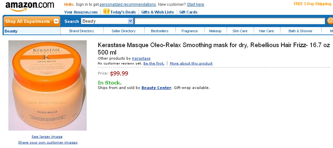Click the Today's Deals gift icon

click(106, 12)
